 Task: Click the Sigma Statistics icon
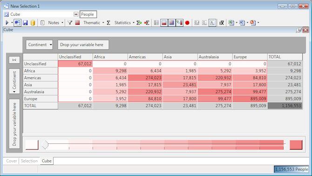[109, 23]
